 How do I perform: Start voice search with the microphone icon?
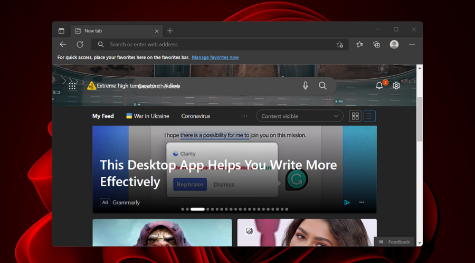click(x=306, y=86)
